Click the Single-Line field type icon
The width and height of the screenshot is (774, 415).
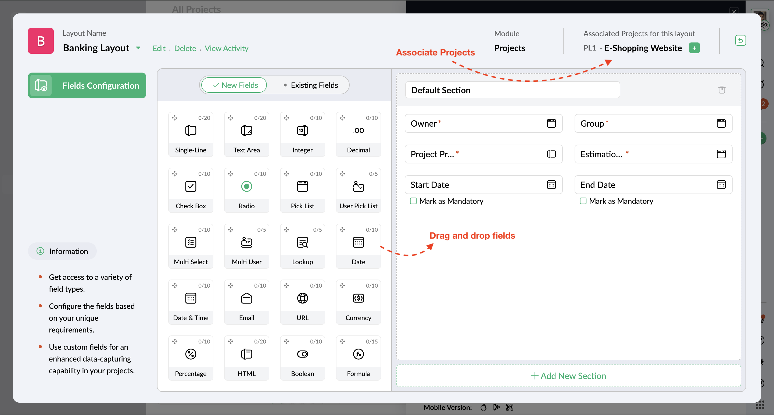tap(191, 130)
